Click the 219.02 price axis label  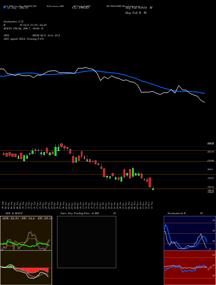(210, 161)
